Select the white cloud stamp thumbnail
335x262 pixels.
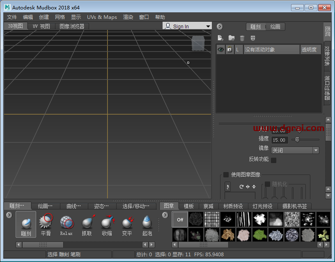[259, 219]
